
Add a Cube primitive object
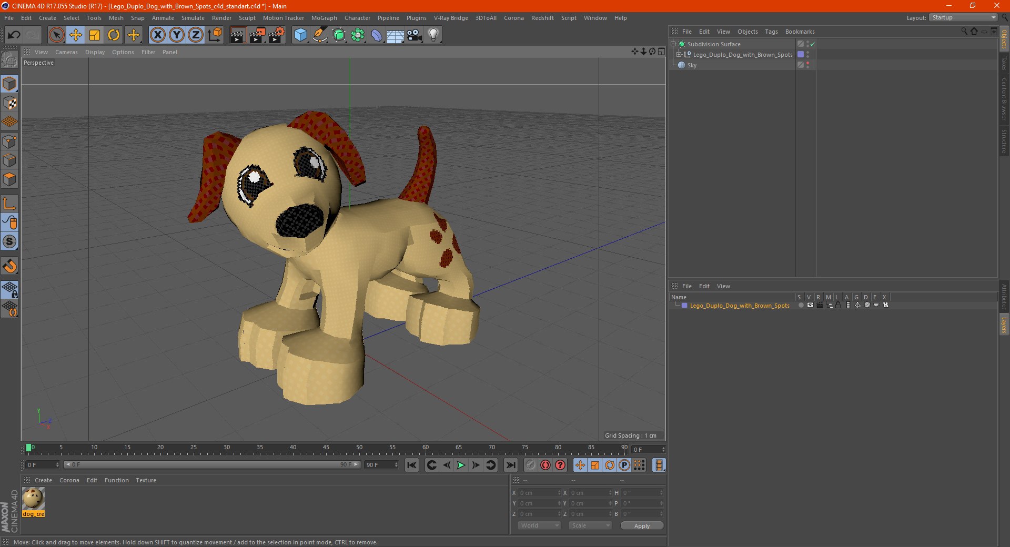(300, 35)
